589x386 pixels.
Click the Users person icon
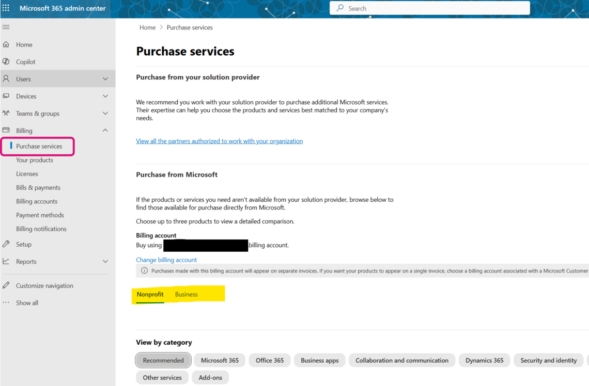coord(6,79)
